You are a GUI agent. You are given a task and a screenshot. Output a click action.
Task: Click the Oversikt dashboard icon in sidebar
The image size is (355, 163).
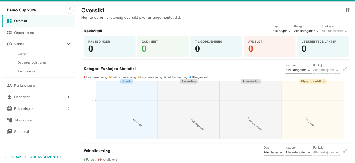coord(9,21)
